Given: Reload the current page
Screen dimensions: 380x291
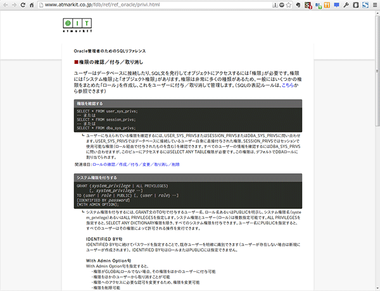Looking at the screenshot, I should coord(23,5).
